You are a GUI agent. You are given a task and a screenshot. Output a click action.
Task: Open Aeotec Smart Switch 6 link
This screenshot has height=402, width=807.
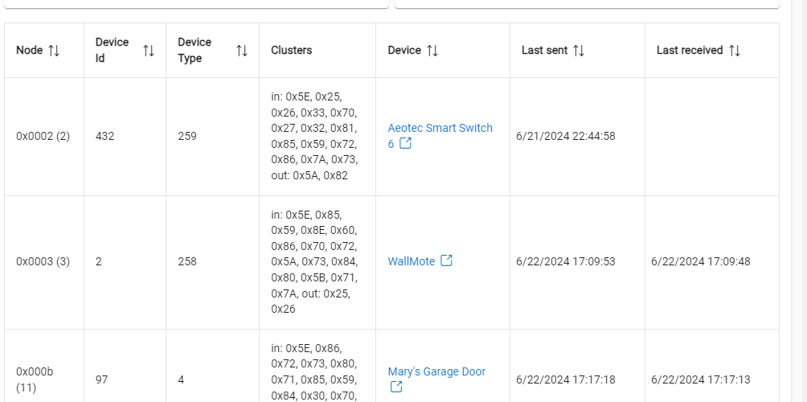pyautogui.click(x=440, y=129)
